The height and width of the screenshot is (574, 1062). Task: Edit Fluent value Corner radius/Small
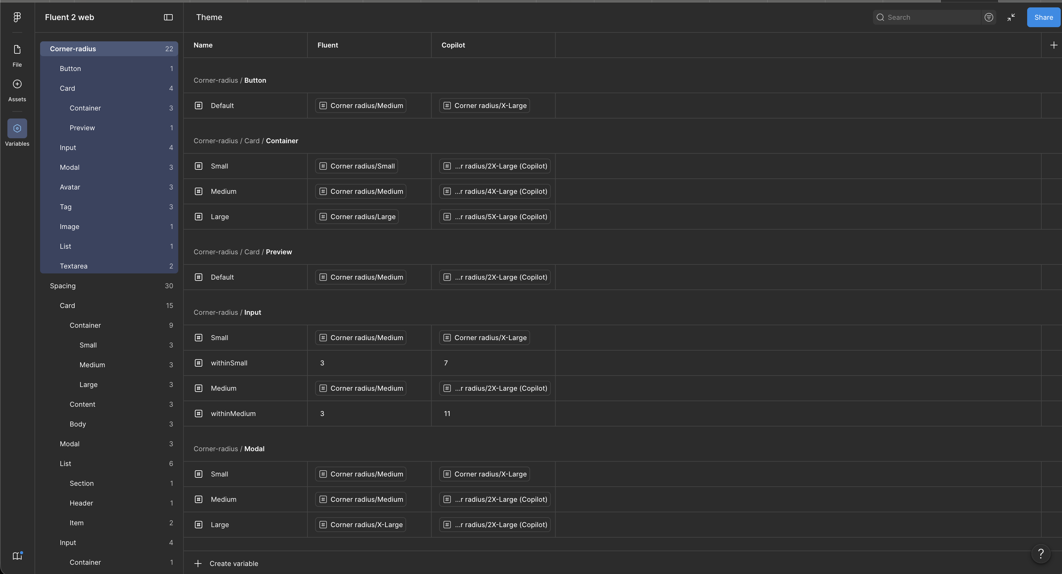coord(356,166)
